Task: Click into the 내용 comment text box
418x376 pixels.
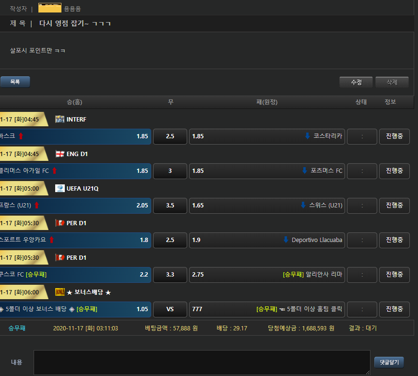Action: click(x=202, y=362)
